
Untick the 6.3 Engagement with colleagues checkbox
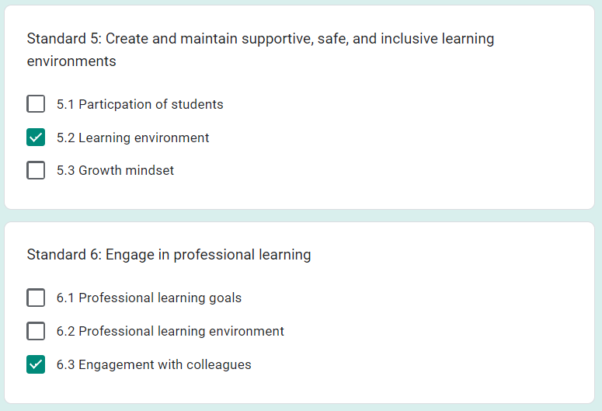(x=36, y=364)
